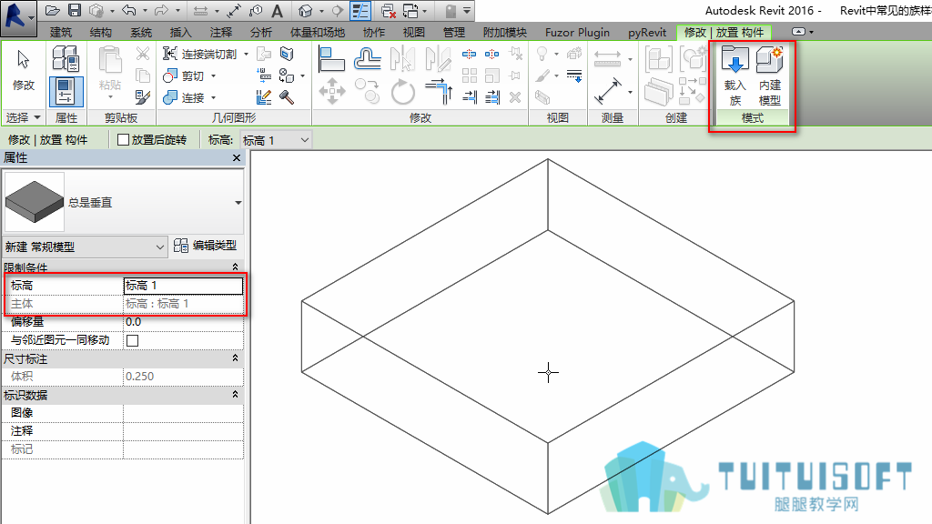Open the 插入 ribbon tab
This screenshot has height=524, width=932.
coord(181,32)
